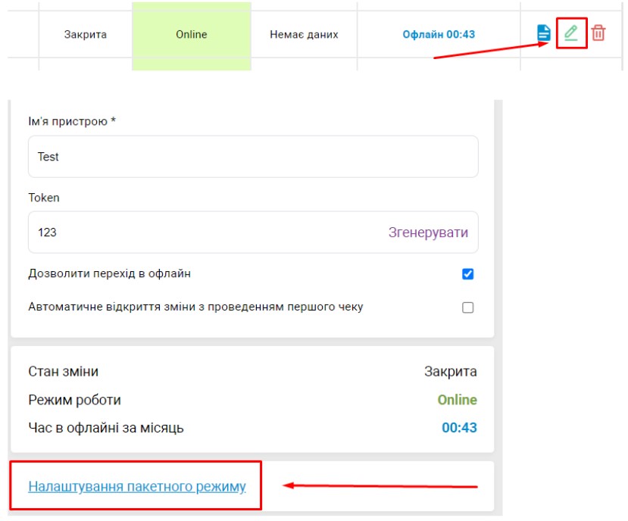Click the green pencil edit icon

[x=571, y=33]
